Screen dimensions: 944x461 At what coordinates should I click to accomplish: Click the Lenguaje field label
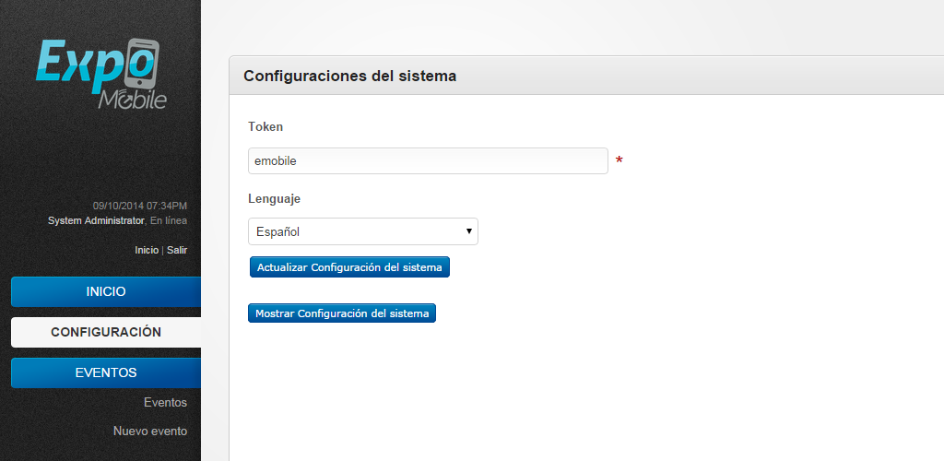(274, 198)
